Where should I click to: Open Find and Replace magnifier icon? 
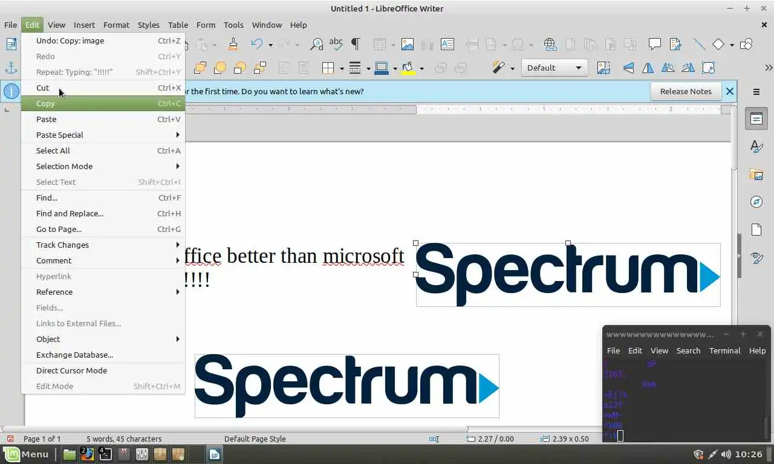316,44
